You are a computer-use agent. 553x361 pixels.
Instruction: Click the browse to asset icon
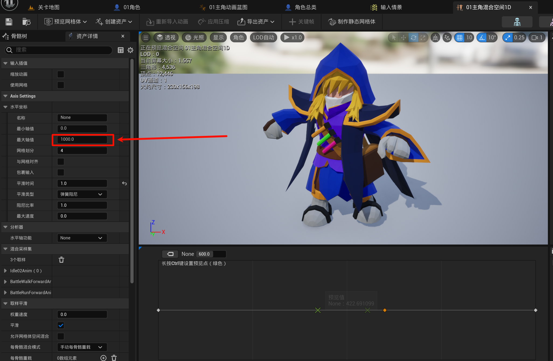click(26, 22)
